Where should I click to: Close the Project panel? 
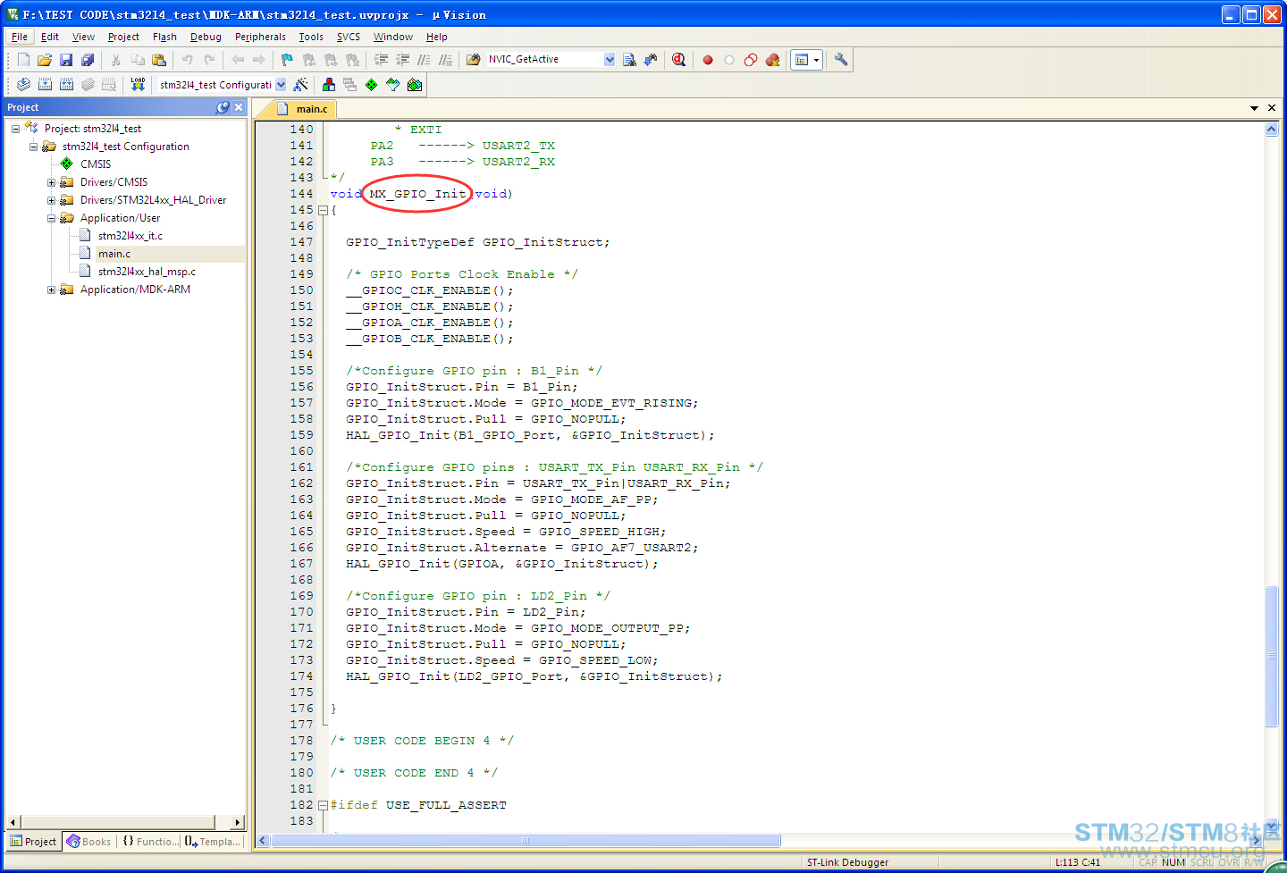pyautogui.click(x=239, y=107)
